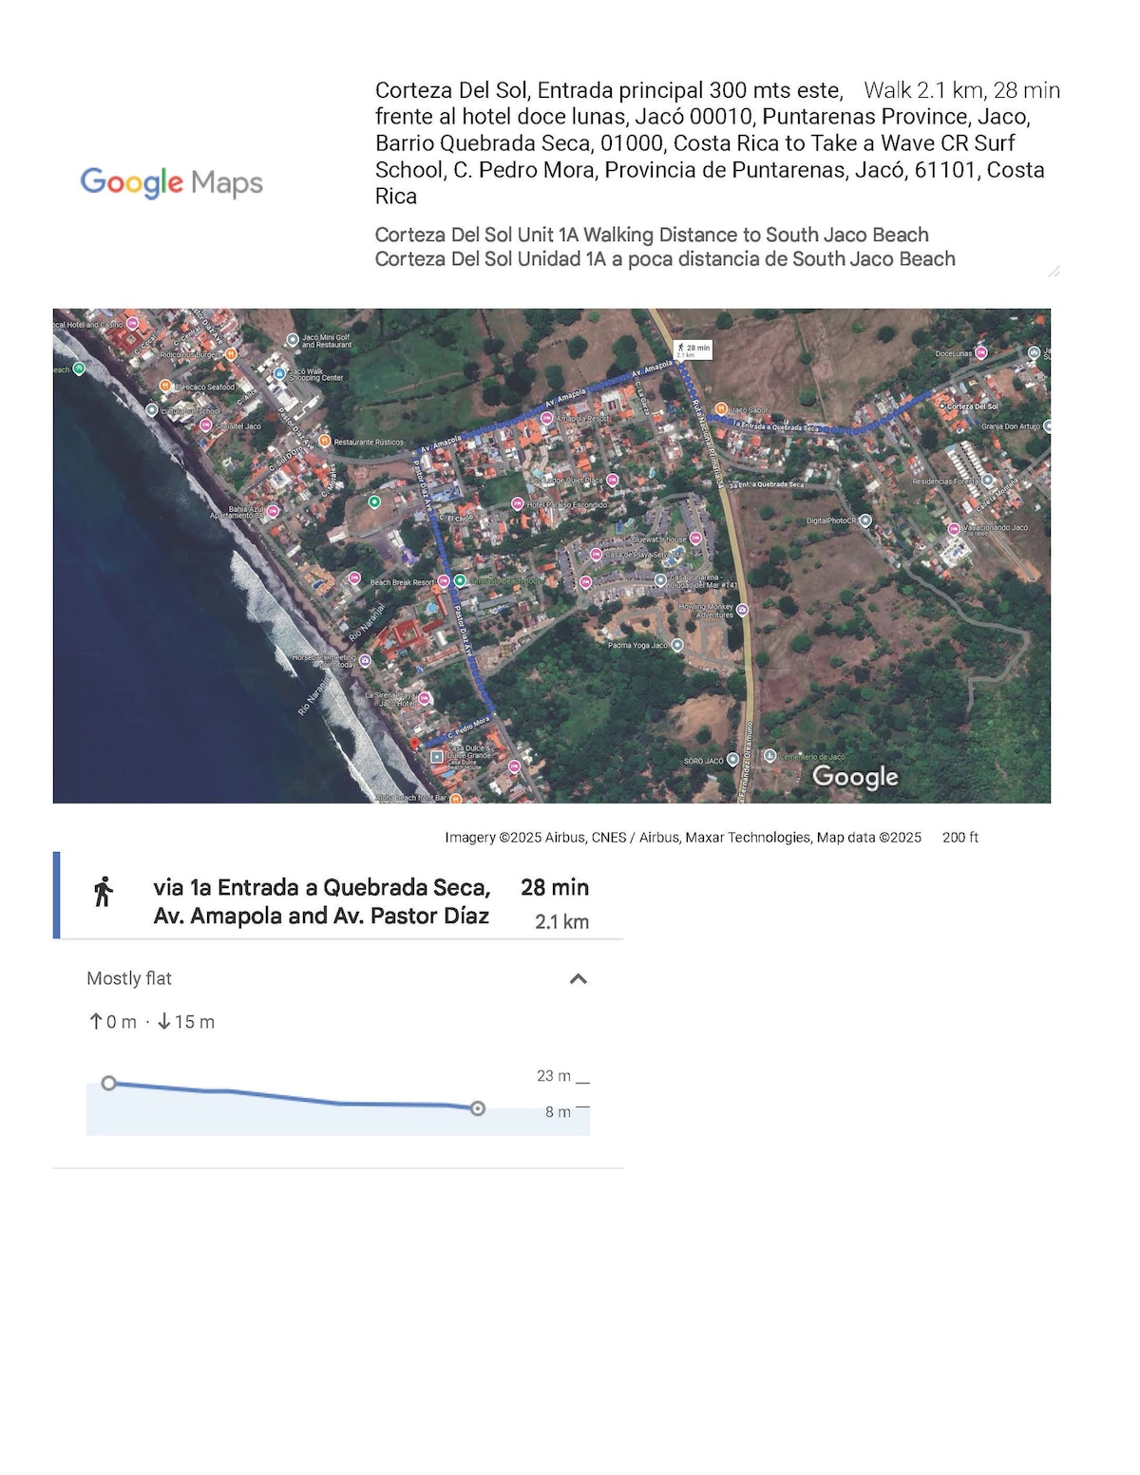Click the 23 m elevation axis label

click(x=554, y=1076)
